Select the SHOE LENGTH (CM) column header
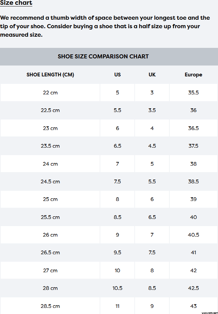 50,75
